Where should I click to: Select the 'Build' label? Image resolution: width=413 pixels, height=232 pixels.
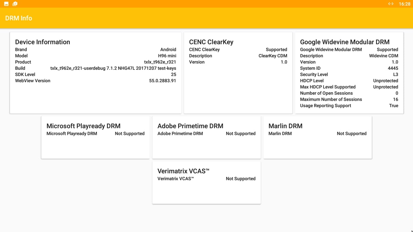coord(20,68)
